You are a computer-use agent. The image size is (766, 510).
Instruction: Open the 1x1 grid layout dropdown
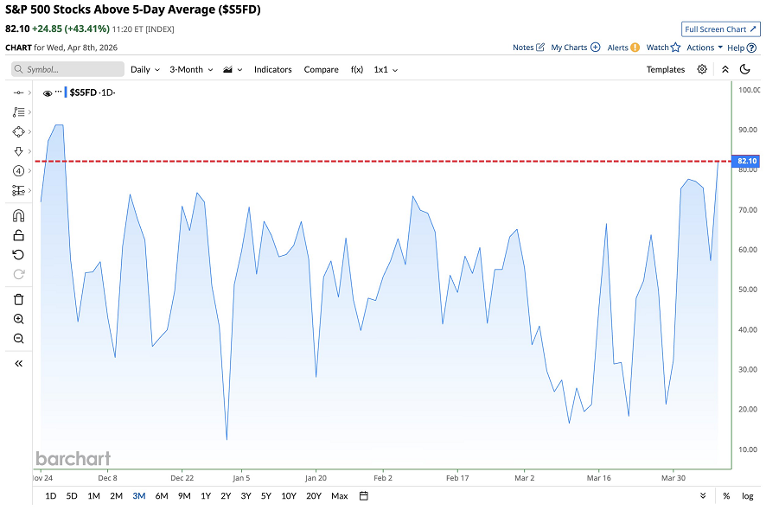[x=386, y=69]
